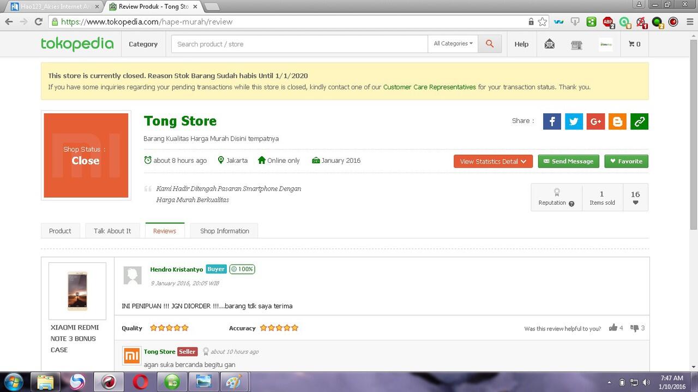698x392 pixels.
Task: Click the Quality star rating
Action: click(169, 328)
